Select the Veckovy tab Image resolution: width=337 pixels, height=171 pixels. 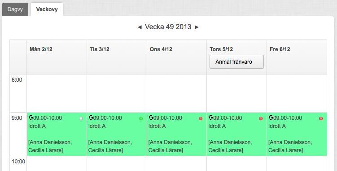(x=47, y=9)
